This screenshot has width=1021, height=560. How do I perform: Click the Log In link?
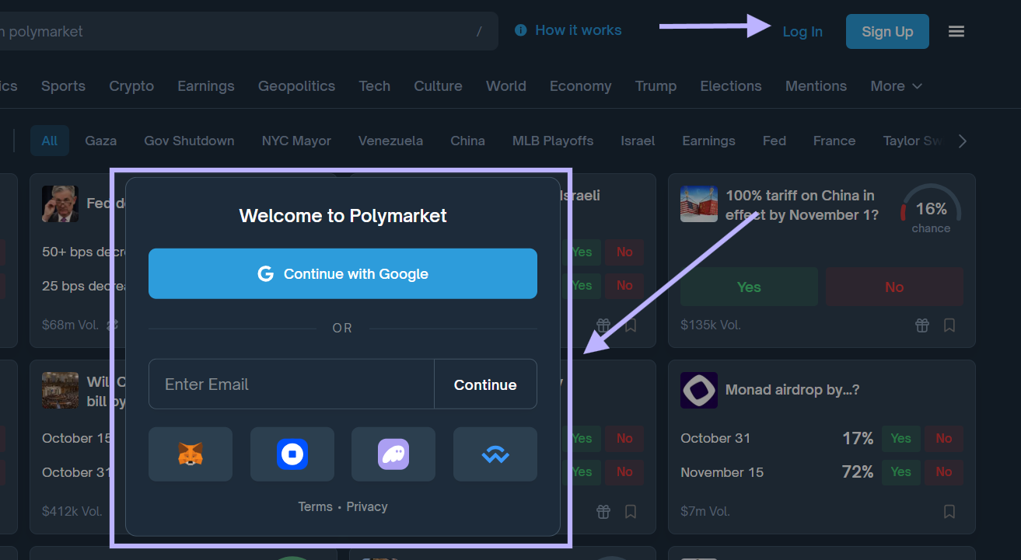point(802,31)
